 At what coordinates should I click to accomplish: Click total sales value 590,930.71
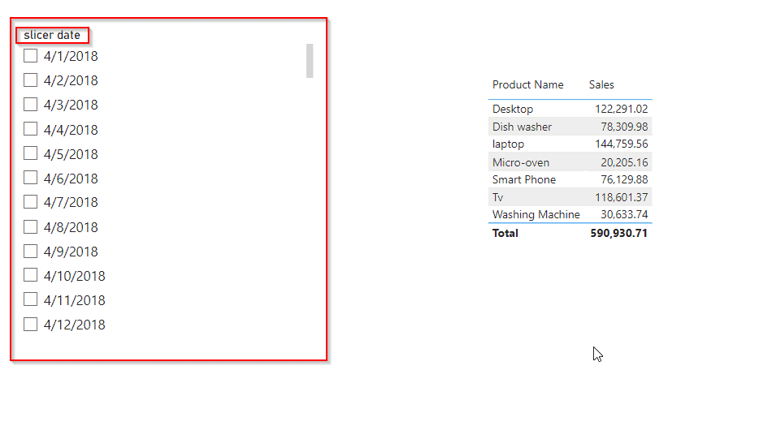[618, 233]
